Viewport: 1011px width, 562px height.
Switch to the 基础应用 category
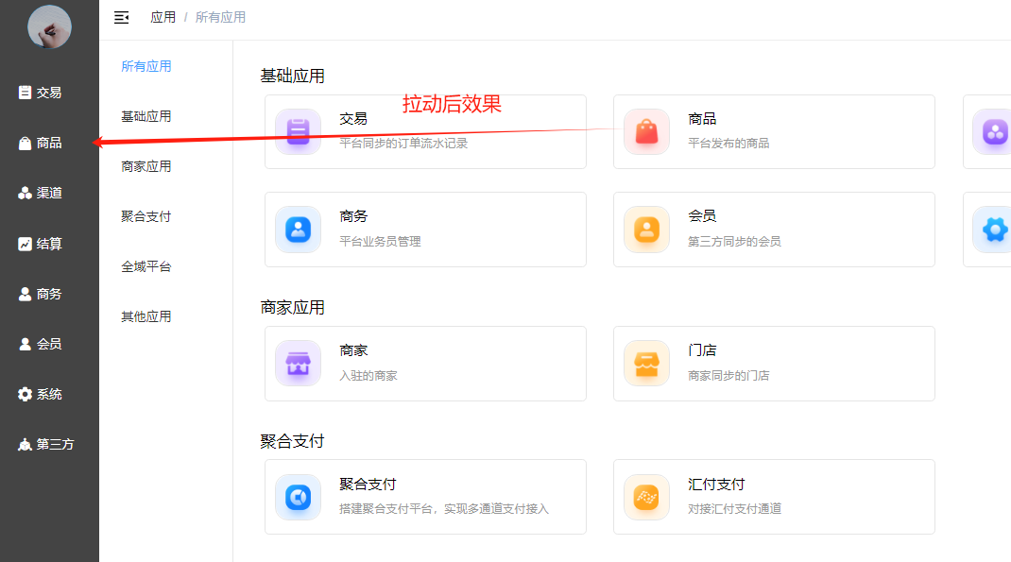[146, 116]
